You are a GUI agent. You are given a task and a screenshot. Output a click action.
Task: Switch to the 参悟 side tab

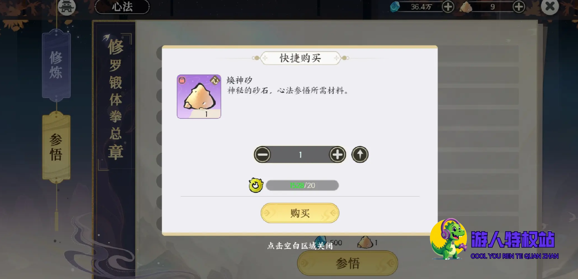(x=56, y=147)
